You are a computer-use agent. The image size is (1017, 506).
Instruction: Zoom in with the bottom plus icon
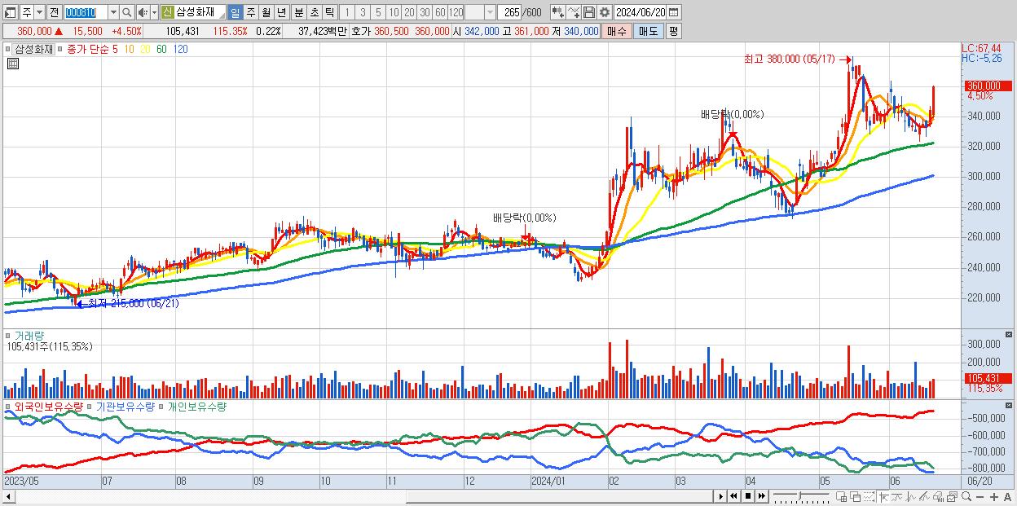[x=994, y=497]
